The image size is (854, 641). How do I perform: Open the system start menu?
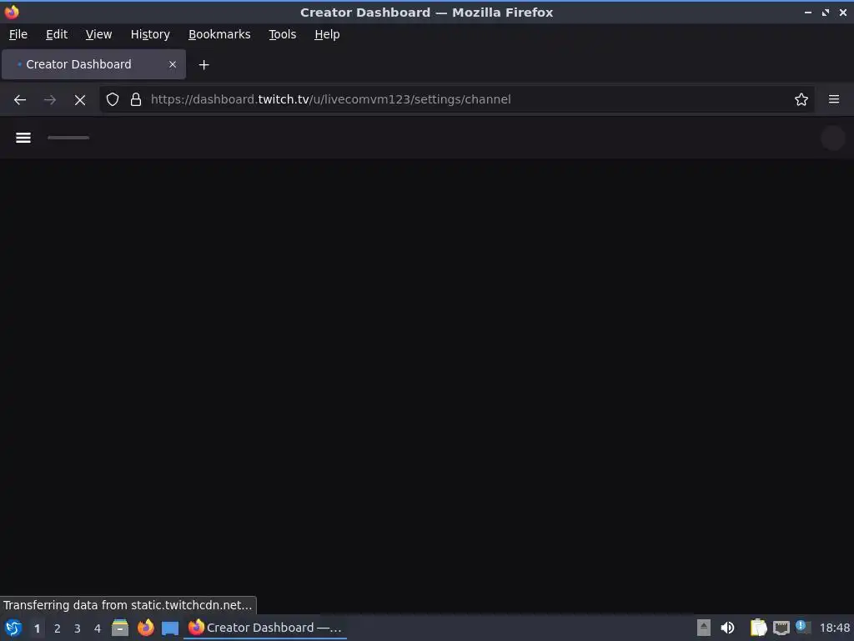point(13,628)
